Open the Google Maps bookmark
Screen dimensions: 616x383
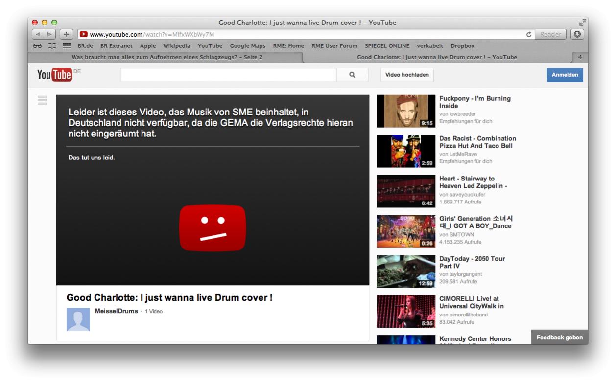[248, 46]
